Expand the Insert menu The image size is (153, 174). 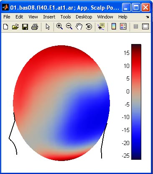49,17
